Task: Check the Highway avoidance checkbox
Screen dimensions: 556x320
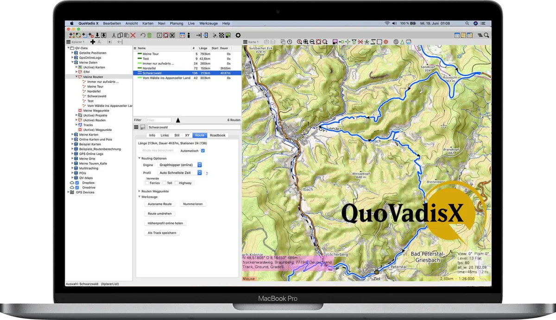Action: [x=177, y=183]
